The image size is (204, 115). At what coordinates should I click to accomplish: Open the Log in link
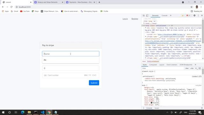pyautogui.click(x=125, y=19)
